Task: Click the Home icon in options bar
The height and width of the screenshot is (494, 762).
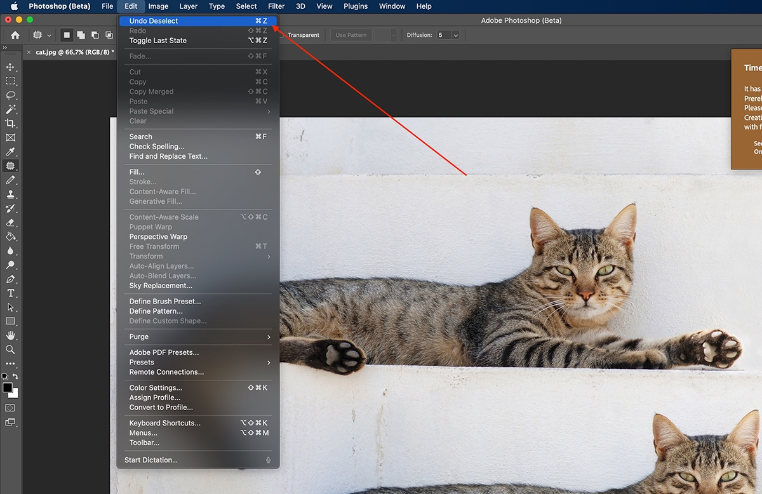Action: 15,35
